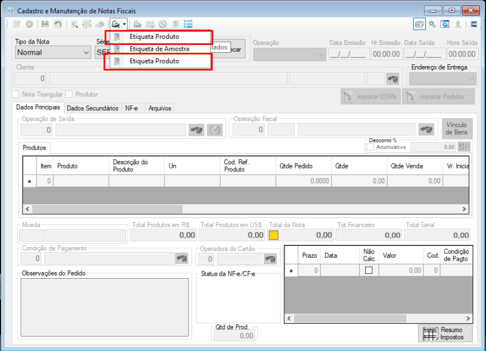Open the NF-e tab
This screenshot has height=351, width=486.
pos(132,109)
